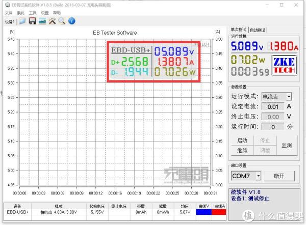Click the ZKE TECH logo
Image resolution: width=306 pixels, height=225 pixels.
pyautogui.click(x=285, y=66)
